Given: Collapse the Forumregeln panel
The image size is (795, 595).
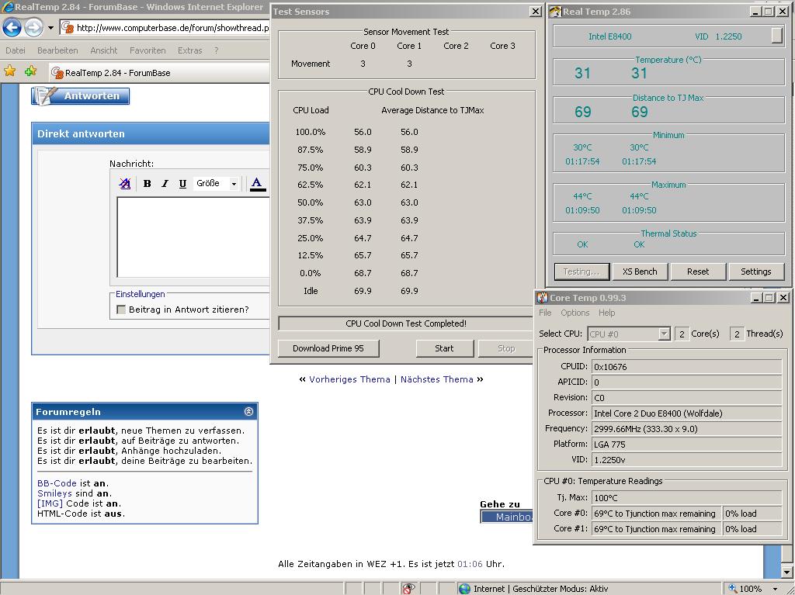Looking at the screenshot, I should click(x=248, y=411).
